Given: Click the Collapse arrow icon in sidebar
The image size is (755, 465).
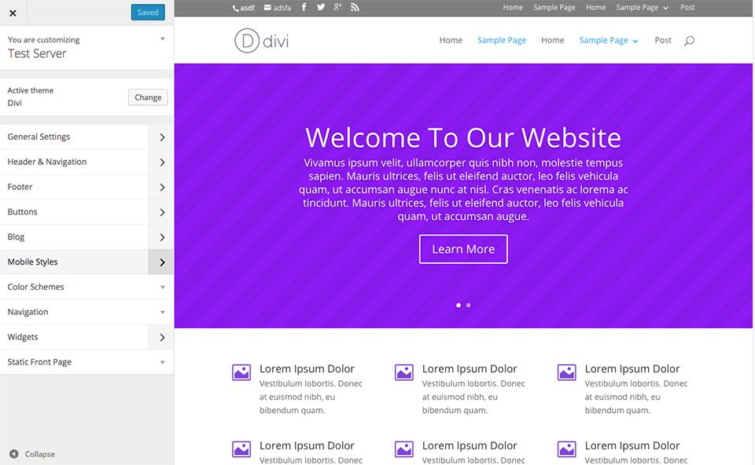Looking at the screenshot, I should [14, 454].
